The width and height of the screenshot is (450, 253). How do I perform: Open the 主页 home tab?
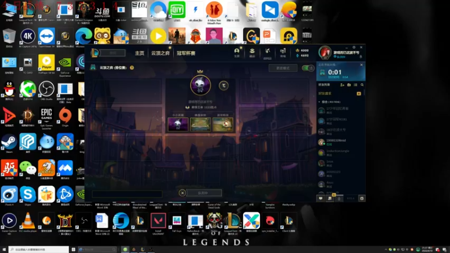(x=139, y=53)
